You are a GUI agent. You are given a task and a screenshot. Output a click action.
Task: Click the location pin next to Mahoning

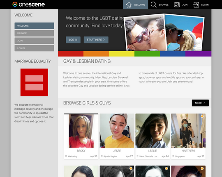pos(66,156)
